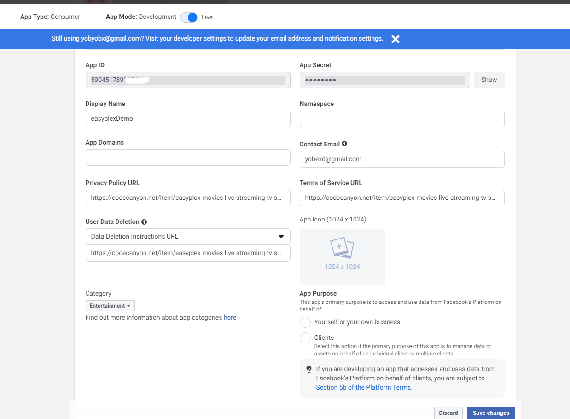This screenshot has height=419, width=570.
Task: Click into the Display Name field
Action: pos(188,119)
